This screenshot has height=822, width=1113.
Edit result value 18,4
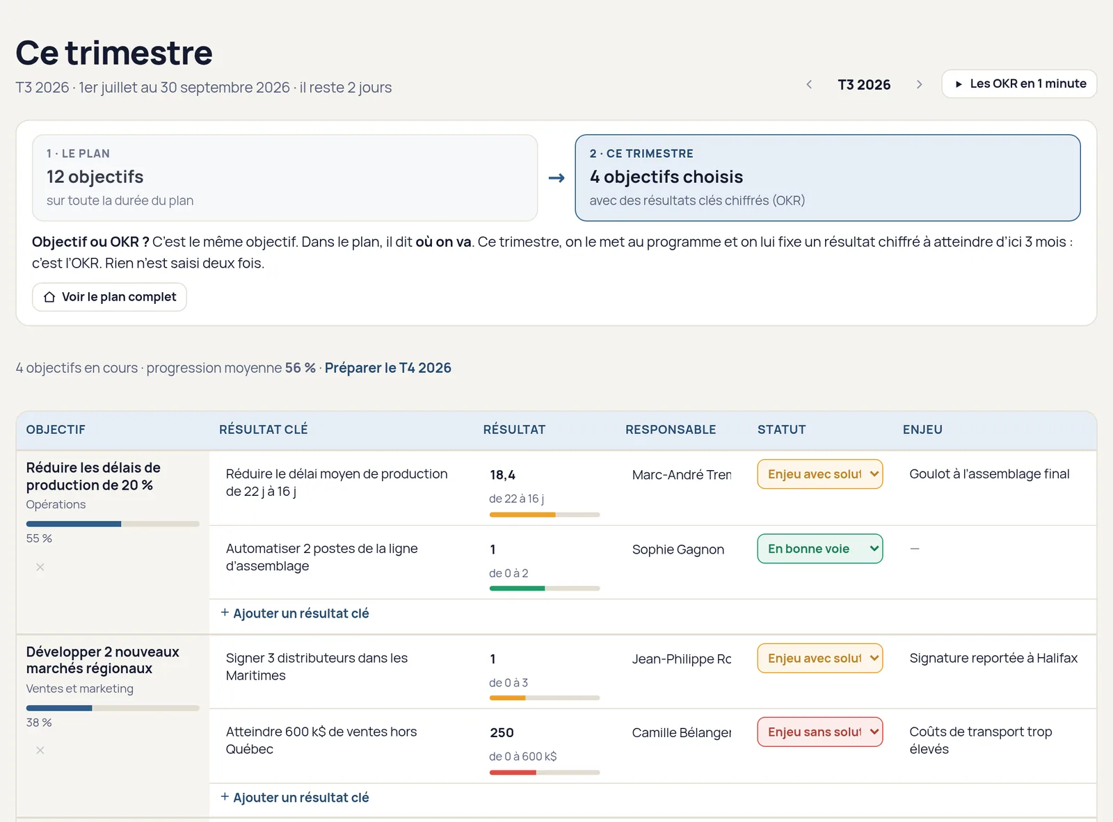503,475
